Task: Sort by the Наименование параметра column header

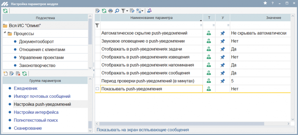Action: (152, 18)
